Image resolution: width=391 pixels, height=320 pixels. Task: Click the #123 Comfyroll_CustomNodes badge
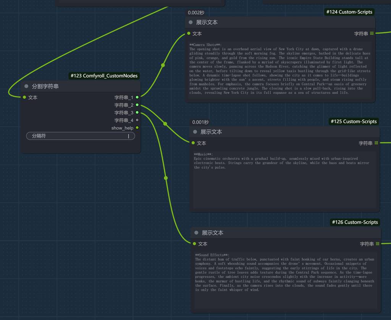pyautogui.click(x=104, y=76)
